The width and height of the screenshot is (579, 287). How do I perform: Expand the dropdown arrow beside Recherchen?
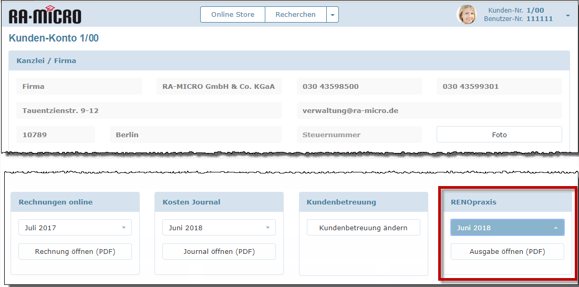(333, 15)
